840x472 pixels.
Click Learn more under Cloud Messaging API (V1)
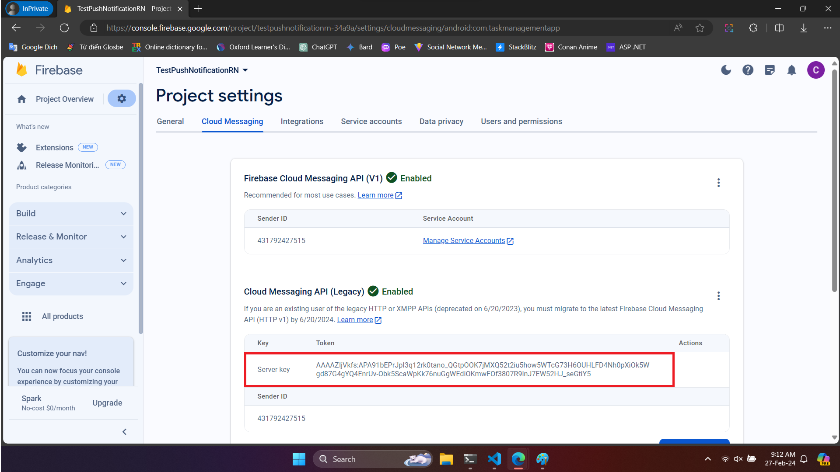tap(379, 195)
